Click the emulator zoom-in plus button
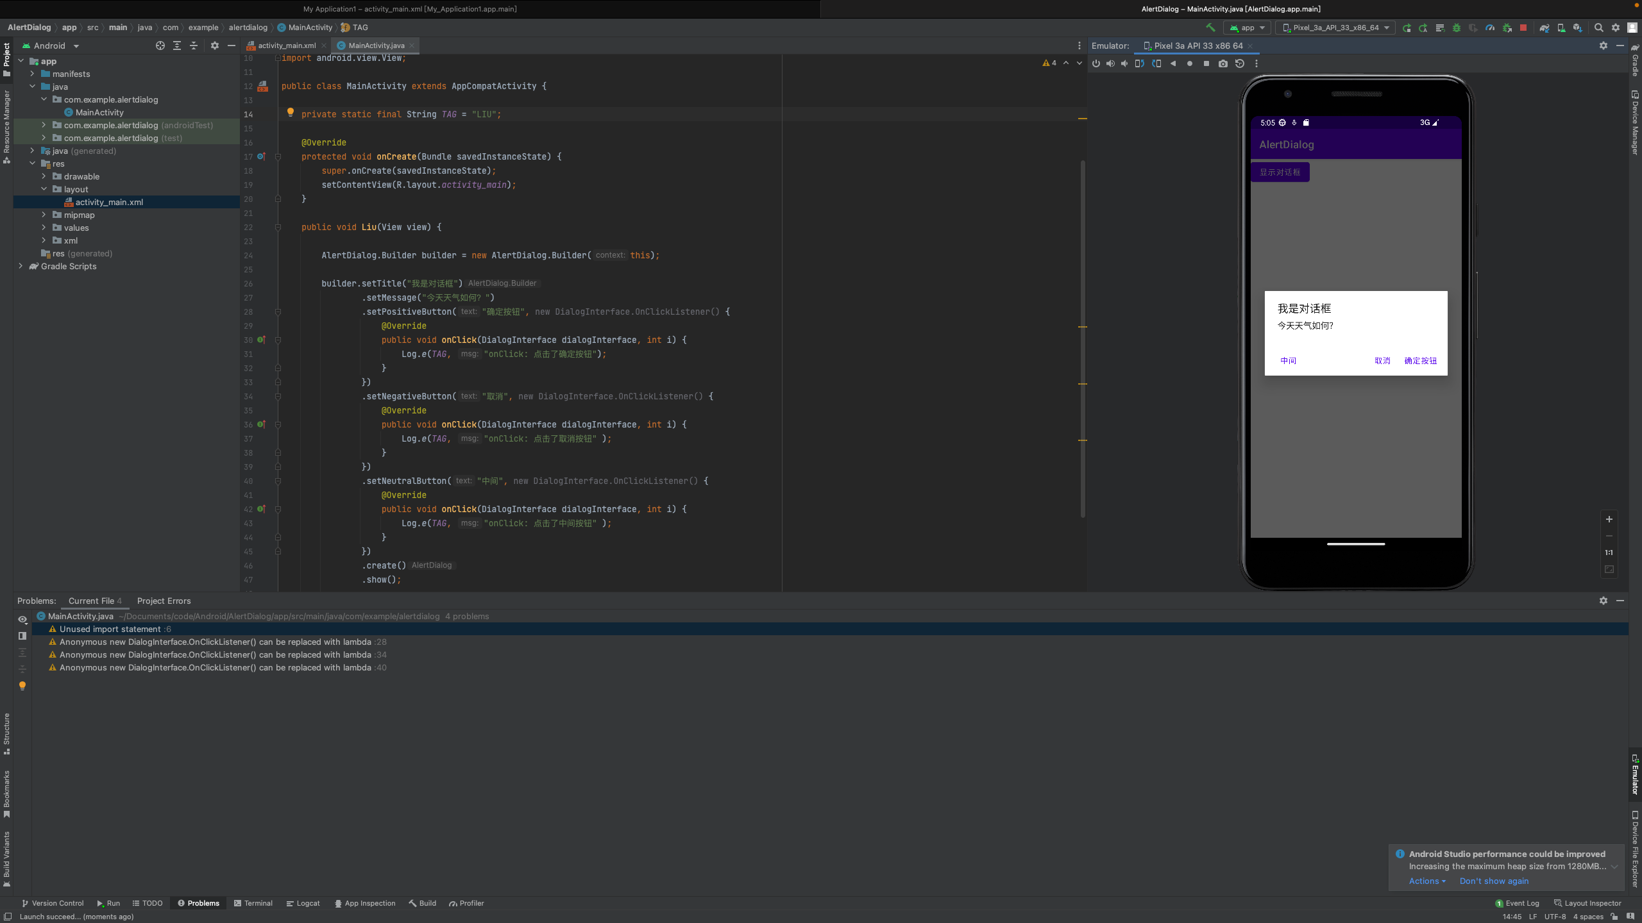This screenshot has height=923, width=1642. pyautogui.click(x=1609, y=519)
